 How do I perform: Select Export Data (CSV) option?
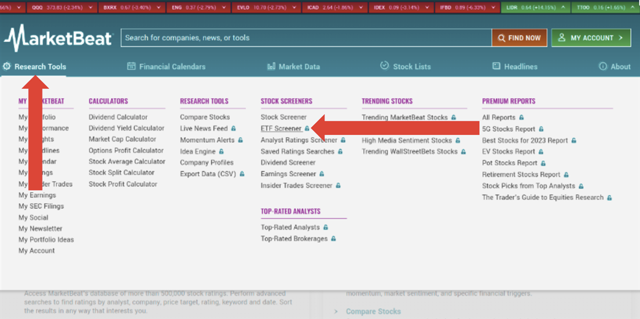208,174
